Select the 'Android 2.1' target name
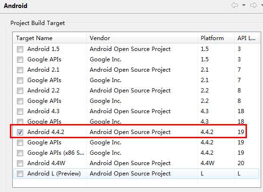The image size is (263, 192). point(43,70)
